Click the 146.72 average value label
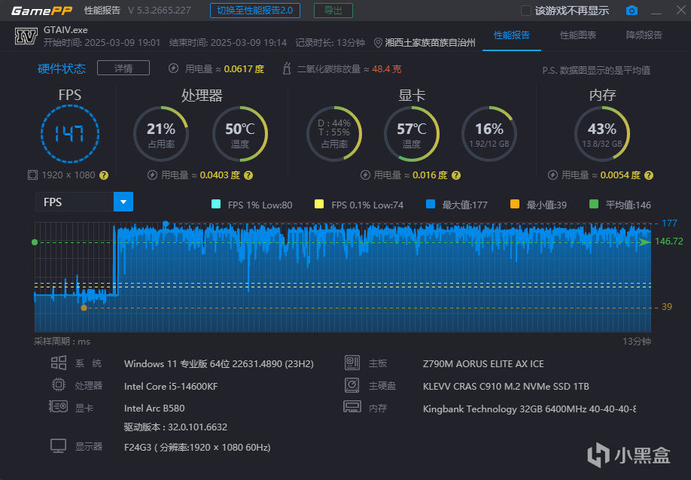 coord(669,242)
